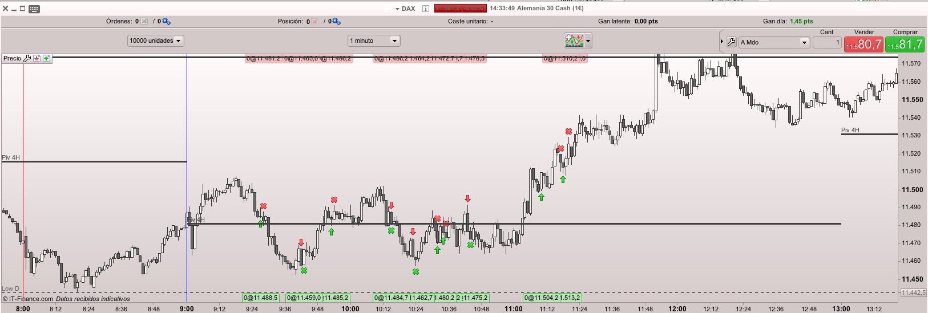Click the Coste unitario label
The width and height of the screenshot is (928, 313).
468,21
